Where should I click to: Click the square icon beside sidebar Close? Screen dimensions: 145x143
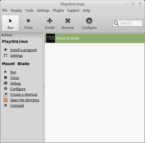pos(6,78)
